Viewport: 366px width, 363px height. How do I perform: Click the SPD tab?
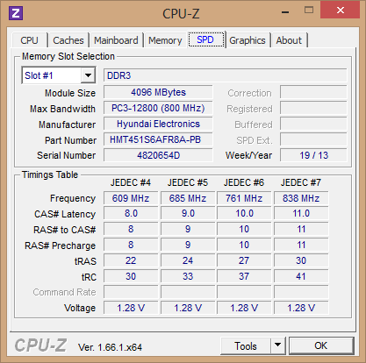tap(206, 39)
